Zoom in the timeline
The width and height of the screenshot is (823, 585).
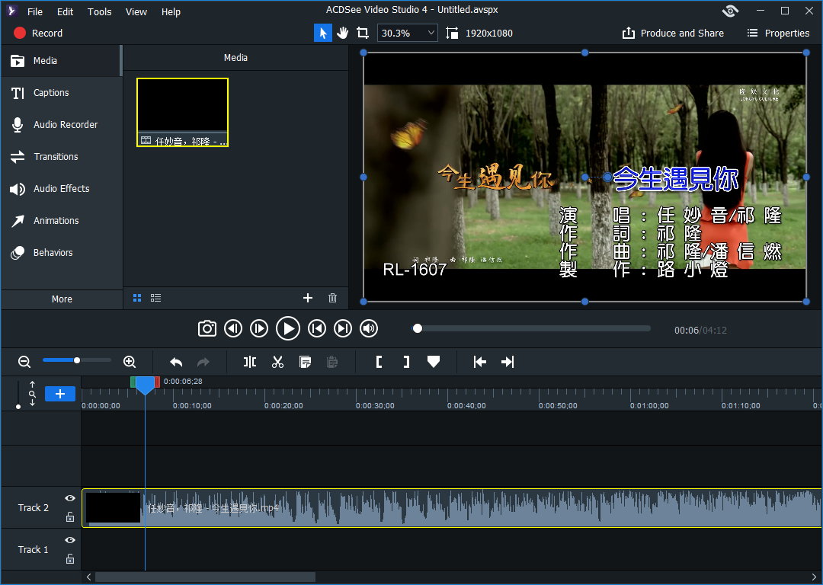(129, 362)
